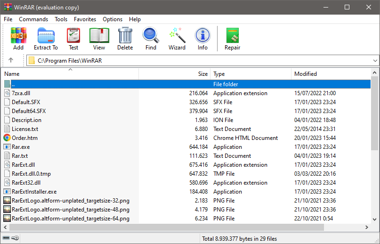Click the Repair archive icon

[x=233, y=35]
